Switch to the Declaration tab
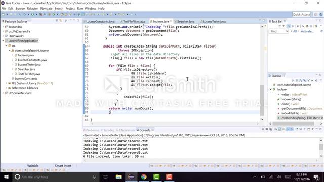This screenshot has height=182, width=324. 125,130
